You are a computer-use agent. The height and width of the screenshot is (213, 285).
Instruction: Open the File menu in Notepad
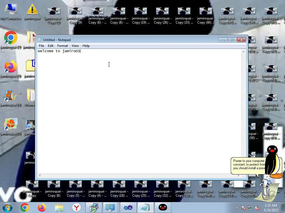click(x=41, y=46)
